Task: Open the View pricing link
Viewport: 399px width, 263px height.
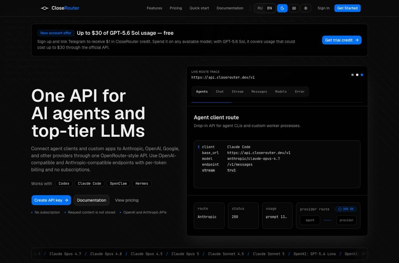Action: (x=127, y=200)
